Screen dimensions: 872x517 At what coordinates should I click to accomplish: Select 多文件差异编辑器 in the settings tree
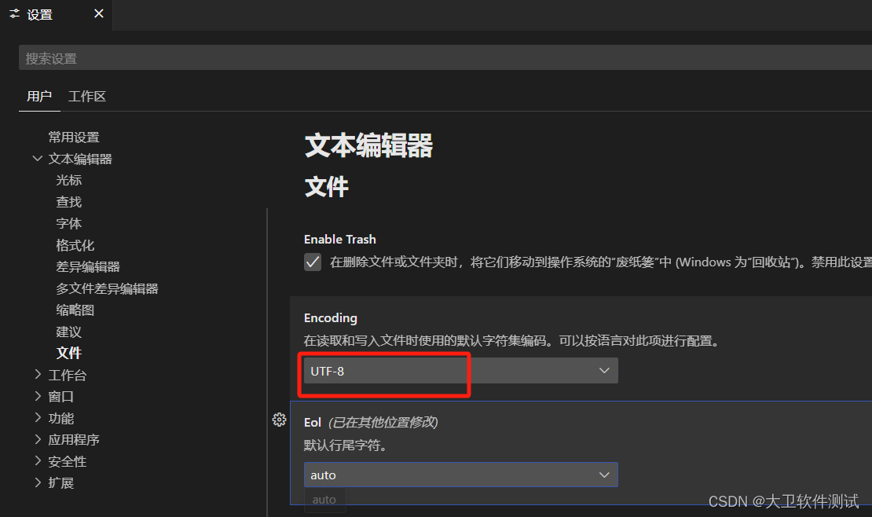tap(107, 289)
